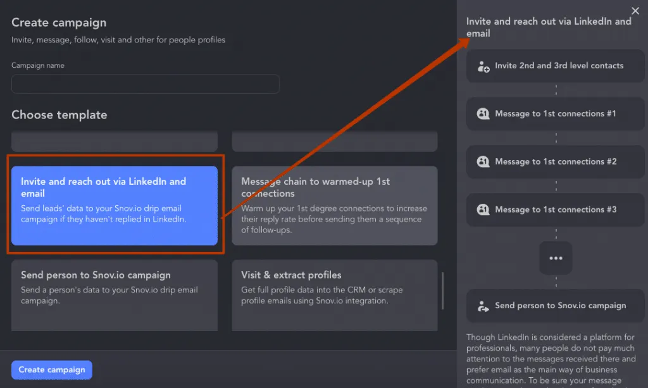648x388 pixels.
Task: Click the invite contacts person-plus icon
Action: (483, 66)
